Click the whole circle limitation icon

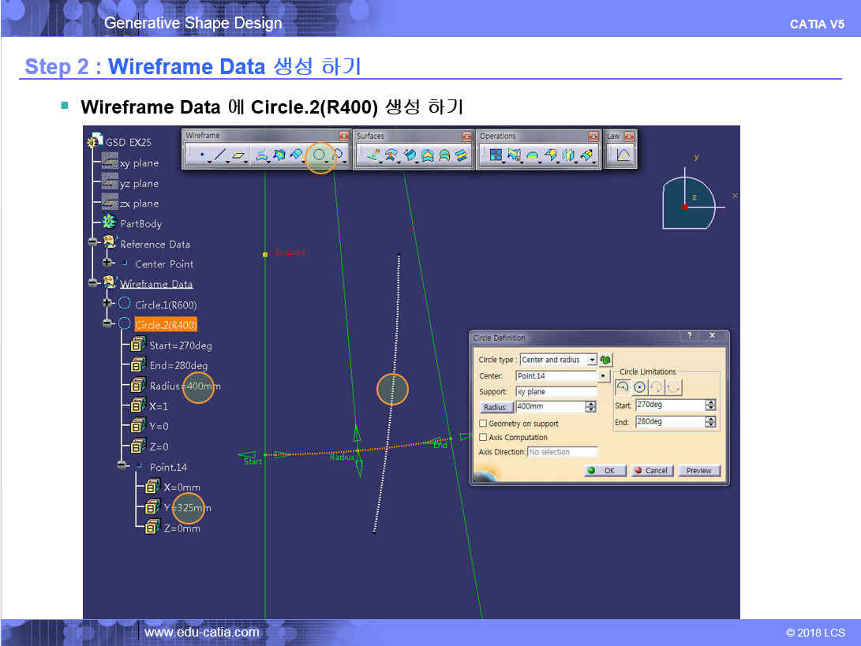pyautogui.click(x=640, y=387)
